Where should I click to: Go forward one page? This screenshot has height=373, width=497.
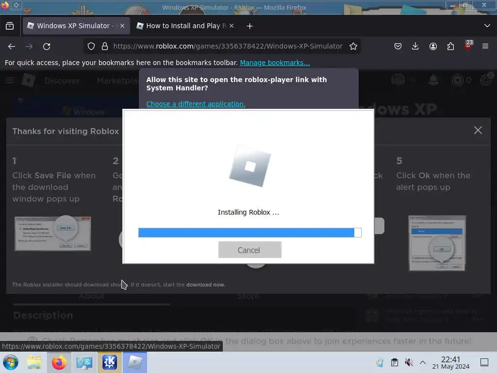click(29, 46)
